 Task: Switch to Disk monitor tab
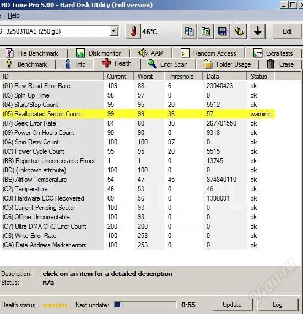(99, 53)
